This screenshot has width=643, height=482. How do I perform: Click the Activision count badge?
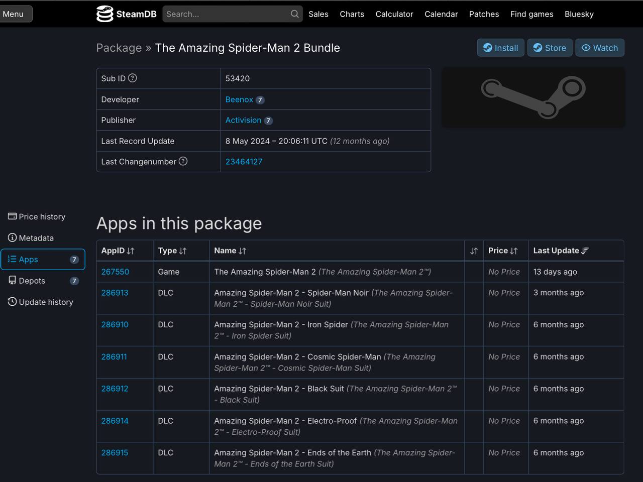tap(268, 120)
